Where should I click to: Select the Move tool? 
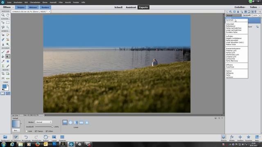pyautogui.click(x=3, y=22)
